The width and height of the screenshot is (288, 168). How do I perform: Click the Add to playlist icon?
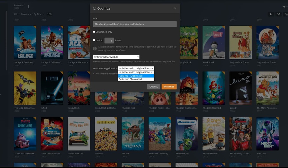click(x=286, y=14)
